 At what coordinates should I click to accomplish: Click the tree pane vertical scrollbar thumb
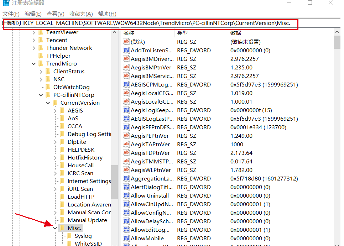[x=114, y=182]
